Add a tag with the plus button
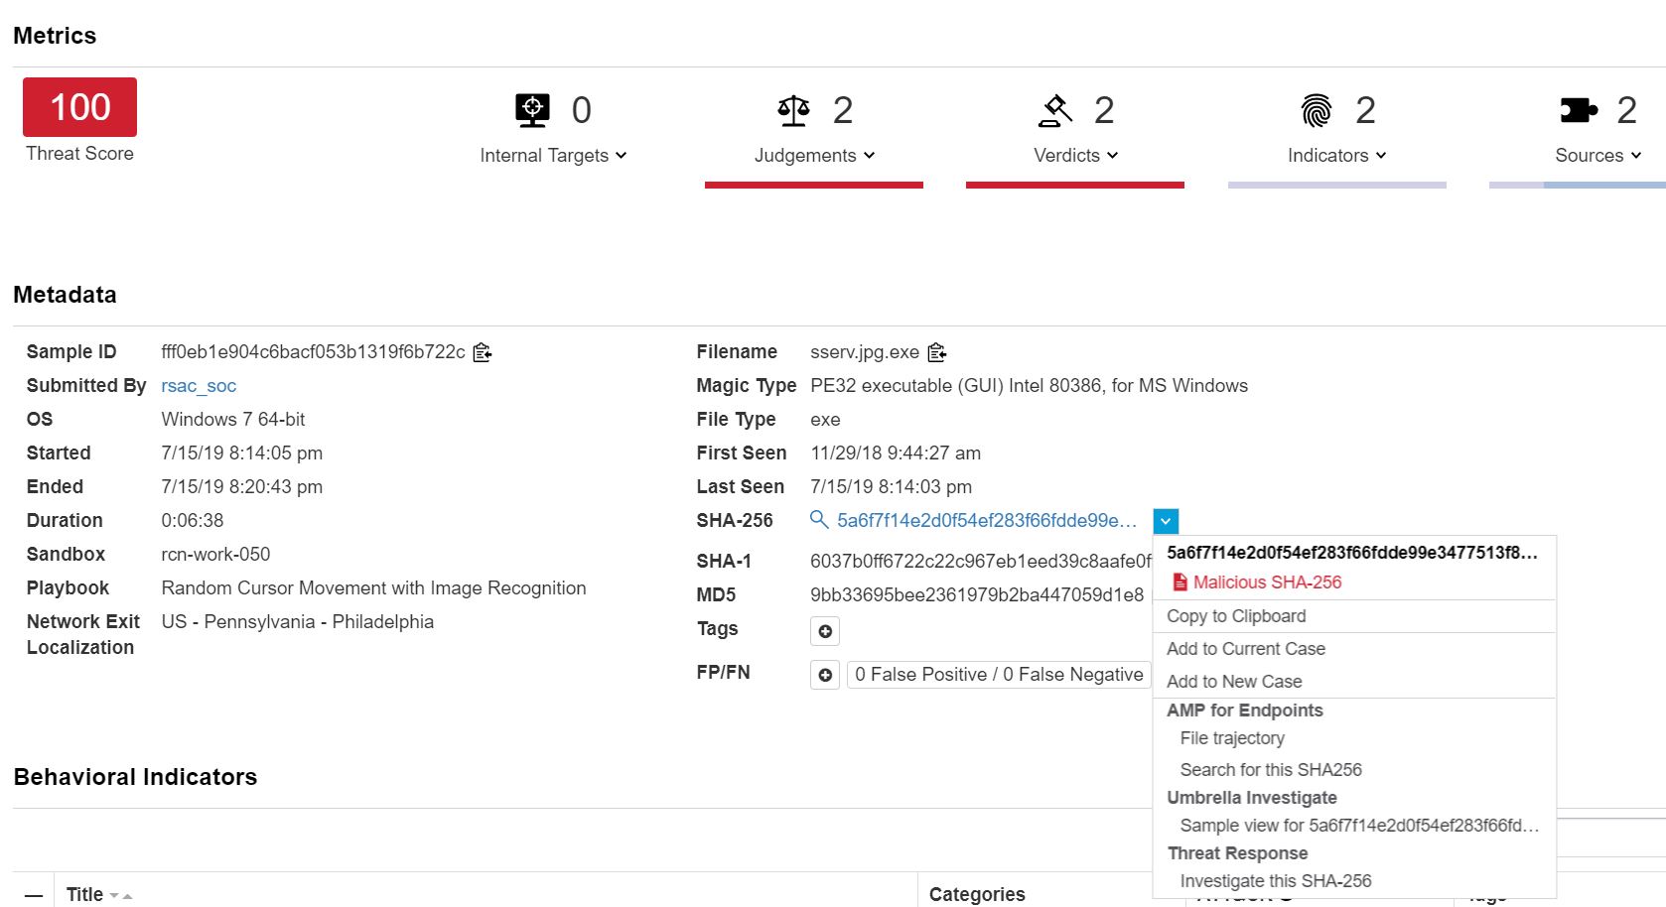The width and height of the screenshot is (1666, 907). point(825,631)
